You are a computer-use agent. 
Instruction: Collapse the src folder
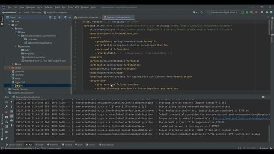(9, 25)
